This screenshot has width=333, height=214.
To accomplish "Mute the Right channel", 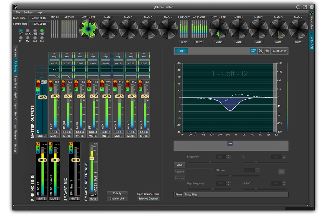I will click(x=67, y=136).
